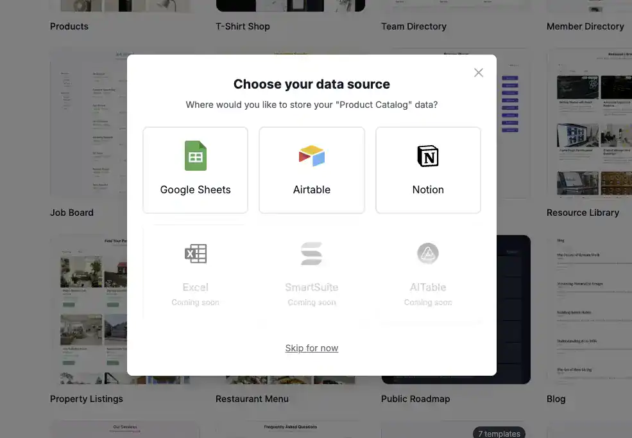Click the Team Directory template title
Screen dimensions: 632x438
tap(414, 26)
